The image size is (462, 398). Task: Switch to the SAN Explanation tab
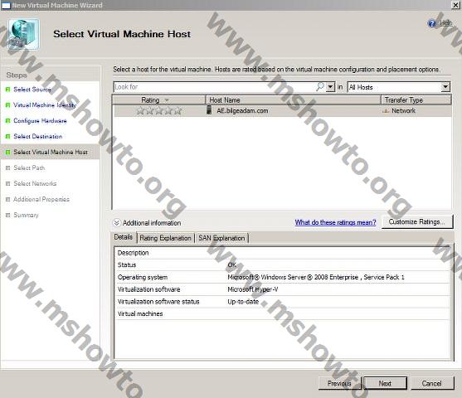221,238
